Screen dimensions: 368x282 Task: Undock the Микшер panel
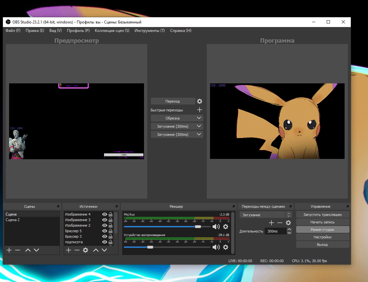coord(233,206)
